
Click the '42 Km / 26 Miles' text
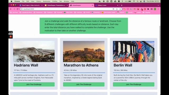(70, 70)
